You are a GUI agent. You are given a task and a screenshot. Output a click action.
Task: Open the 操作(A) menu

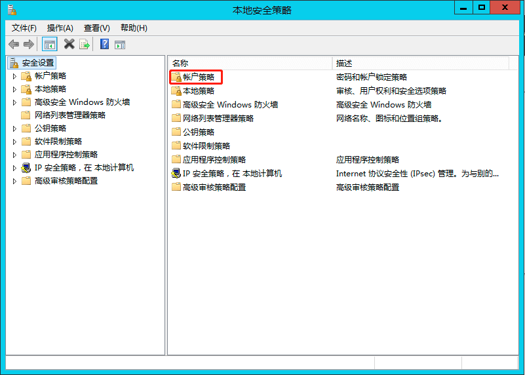tap(60, 28)
